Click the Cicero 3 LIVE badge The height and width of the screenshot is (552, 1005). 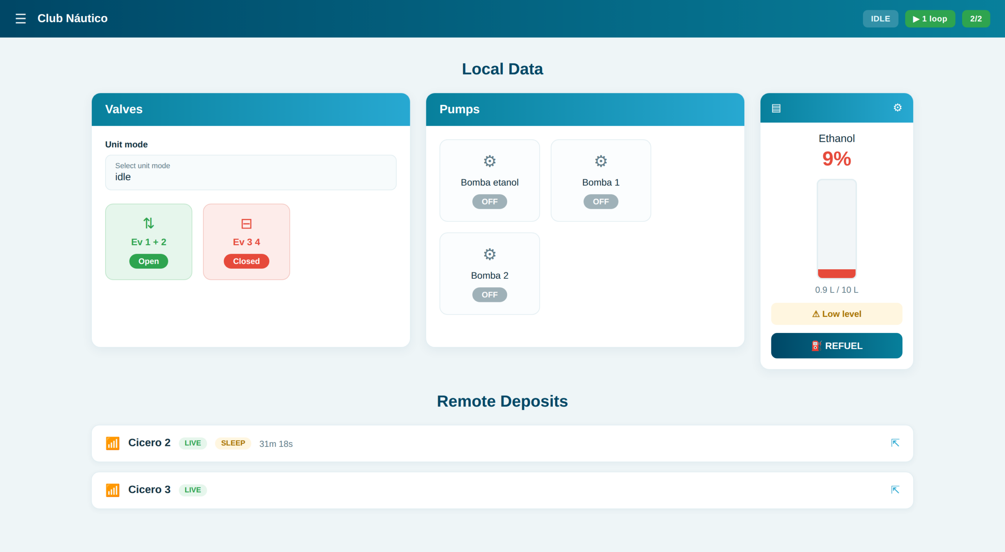tap(193, 490)
